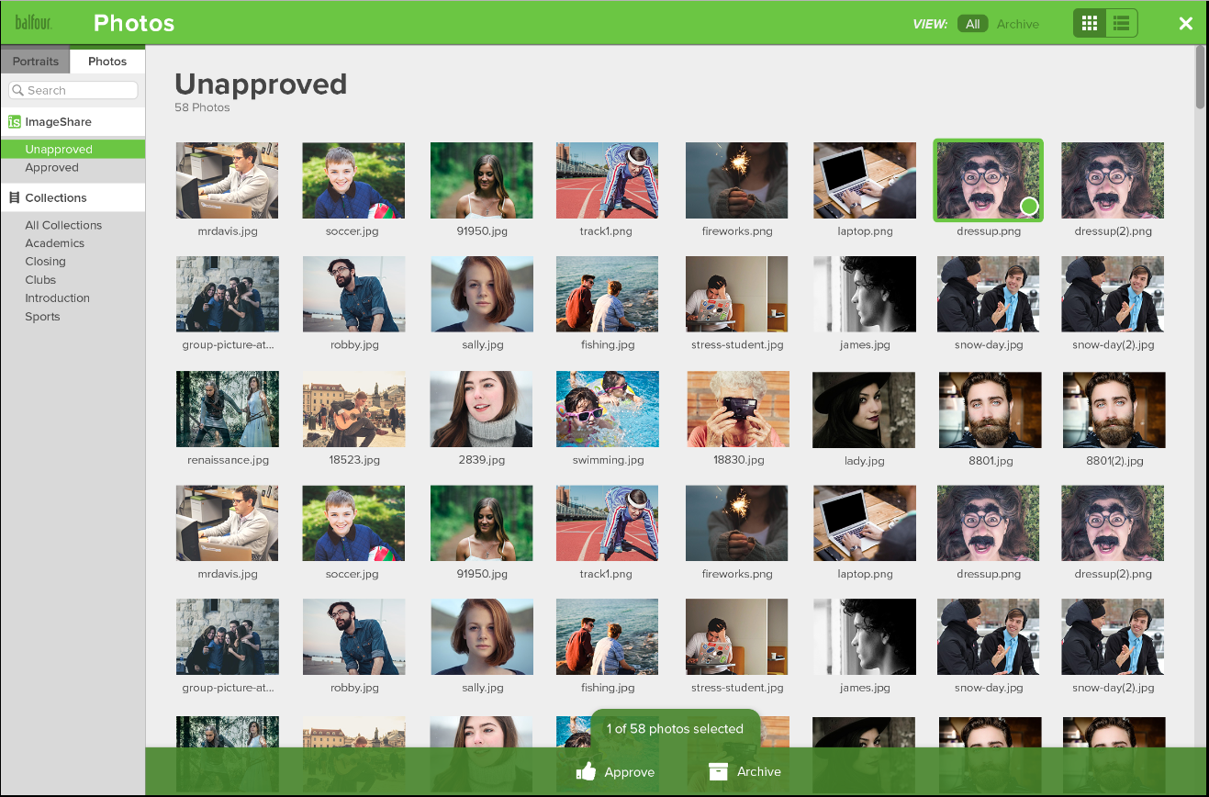The height and width of the screenshot is (797, 1209).
Task: Click the balfour logo in the header
Action: point(33,22)
